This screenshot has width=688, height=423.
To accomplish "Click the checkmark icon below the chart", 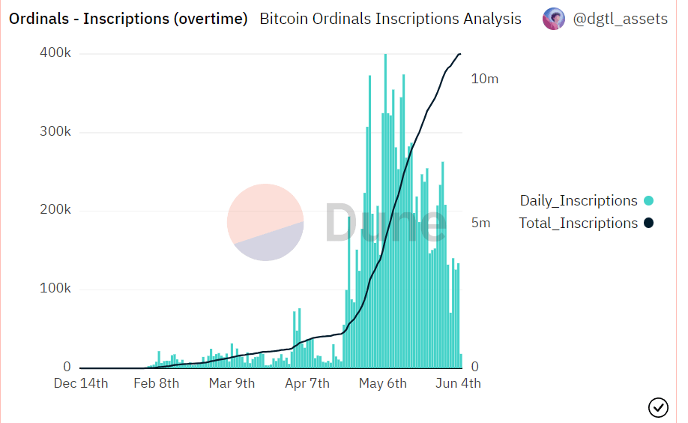I will coord(658,407).
